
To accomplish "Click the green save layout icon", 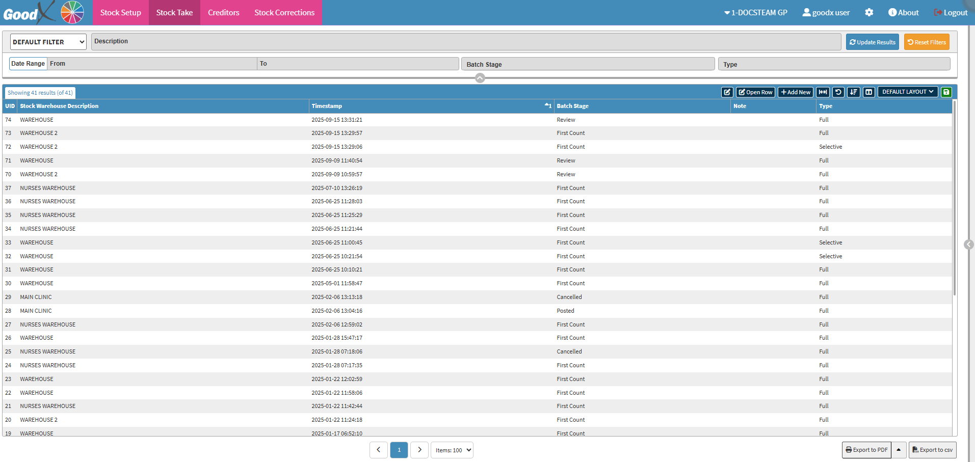I will (946, 92).
